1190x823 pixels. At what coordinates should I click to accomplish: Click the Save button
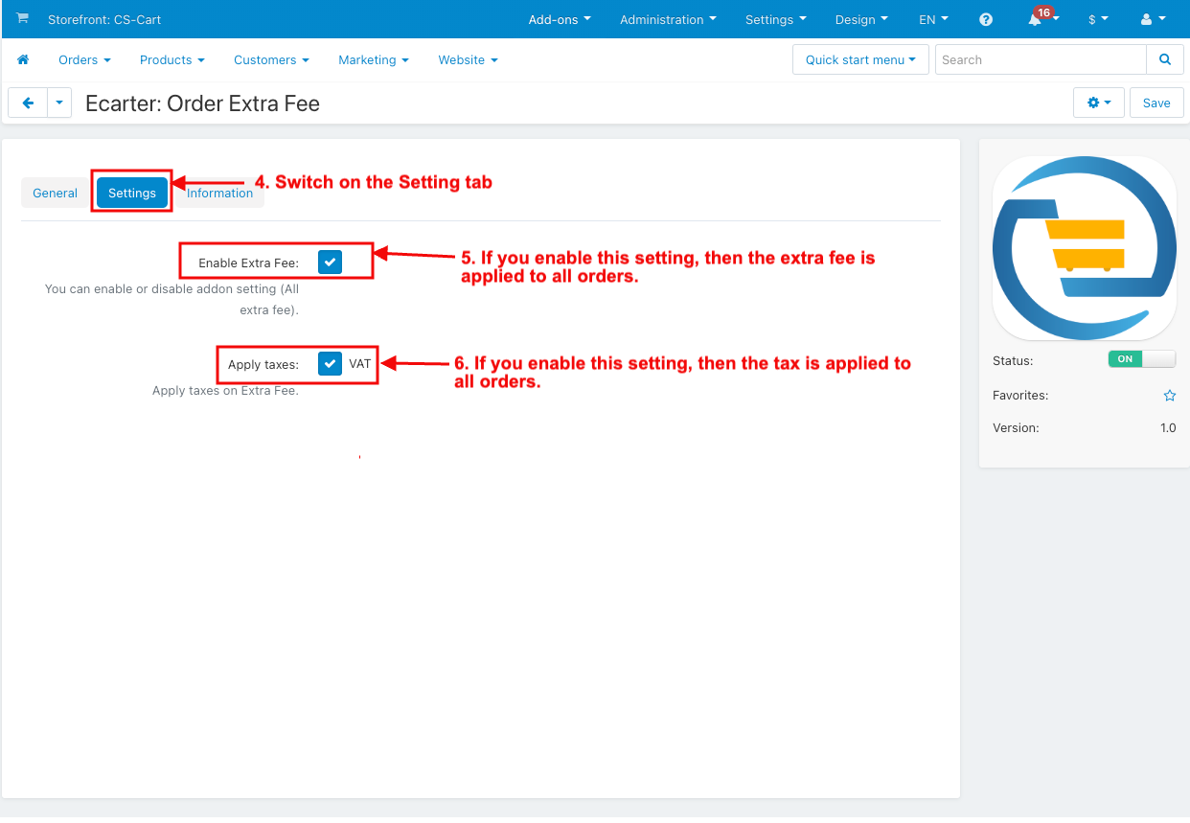pos(1156,103)
